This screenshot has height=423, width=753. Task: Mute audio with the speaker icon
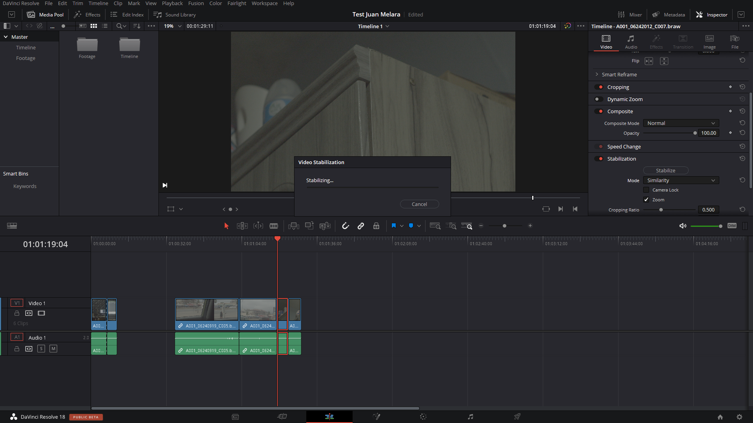[683, 226]
